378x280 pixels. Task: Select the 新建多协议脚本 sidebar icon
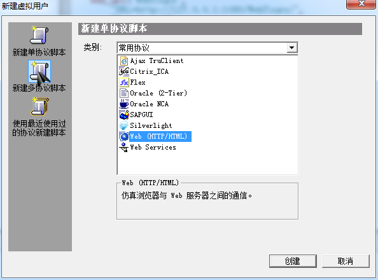(39, 71)
